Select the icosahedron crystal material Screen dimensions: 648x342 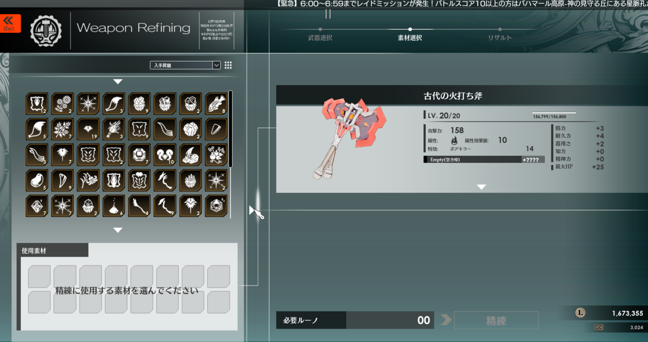tap(216, 206)
